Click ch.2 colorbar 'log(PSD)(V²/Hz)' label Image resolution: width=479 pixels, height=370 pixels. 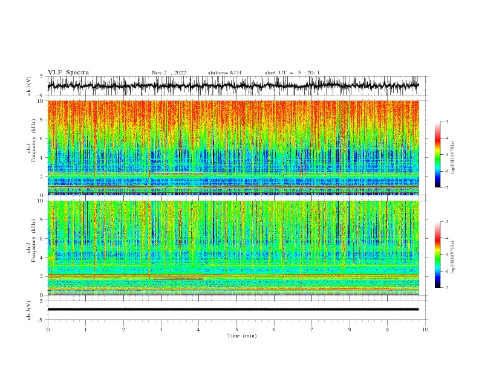point(453,258)
